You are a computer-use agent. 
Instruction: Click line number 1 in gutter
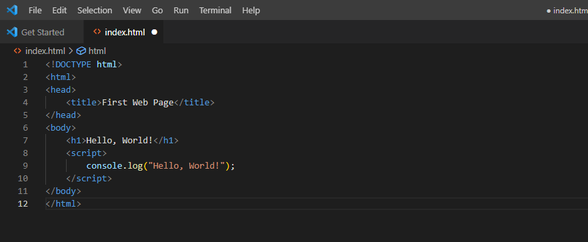click(x=25, y=65)
